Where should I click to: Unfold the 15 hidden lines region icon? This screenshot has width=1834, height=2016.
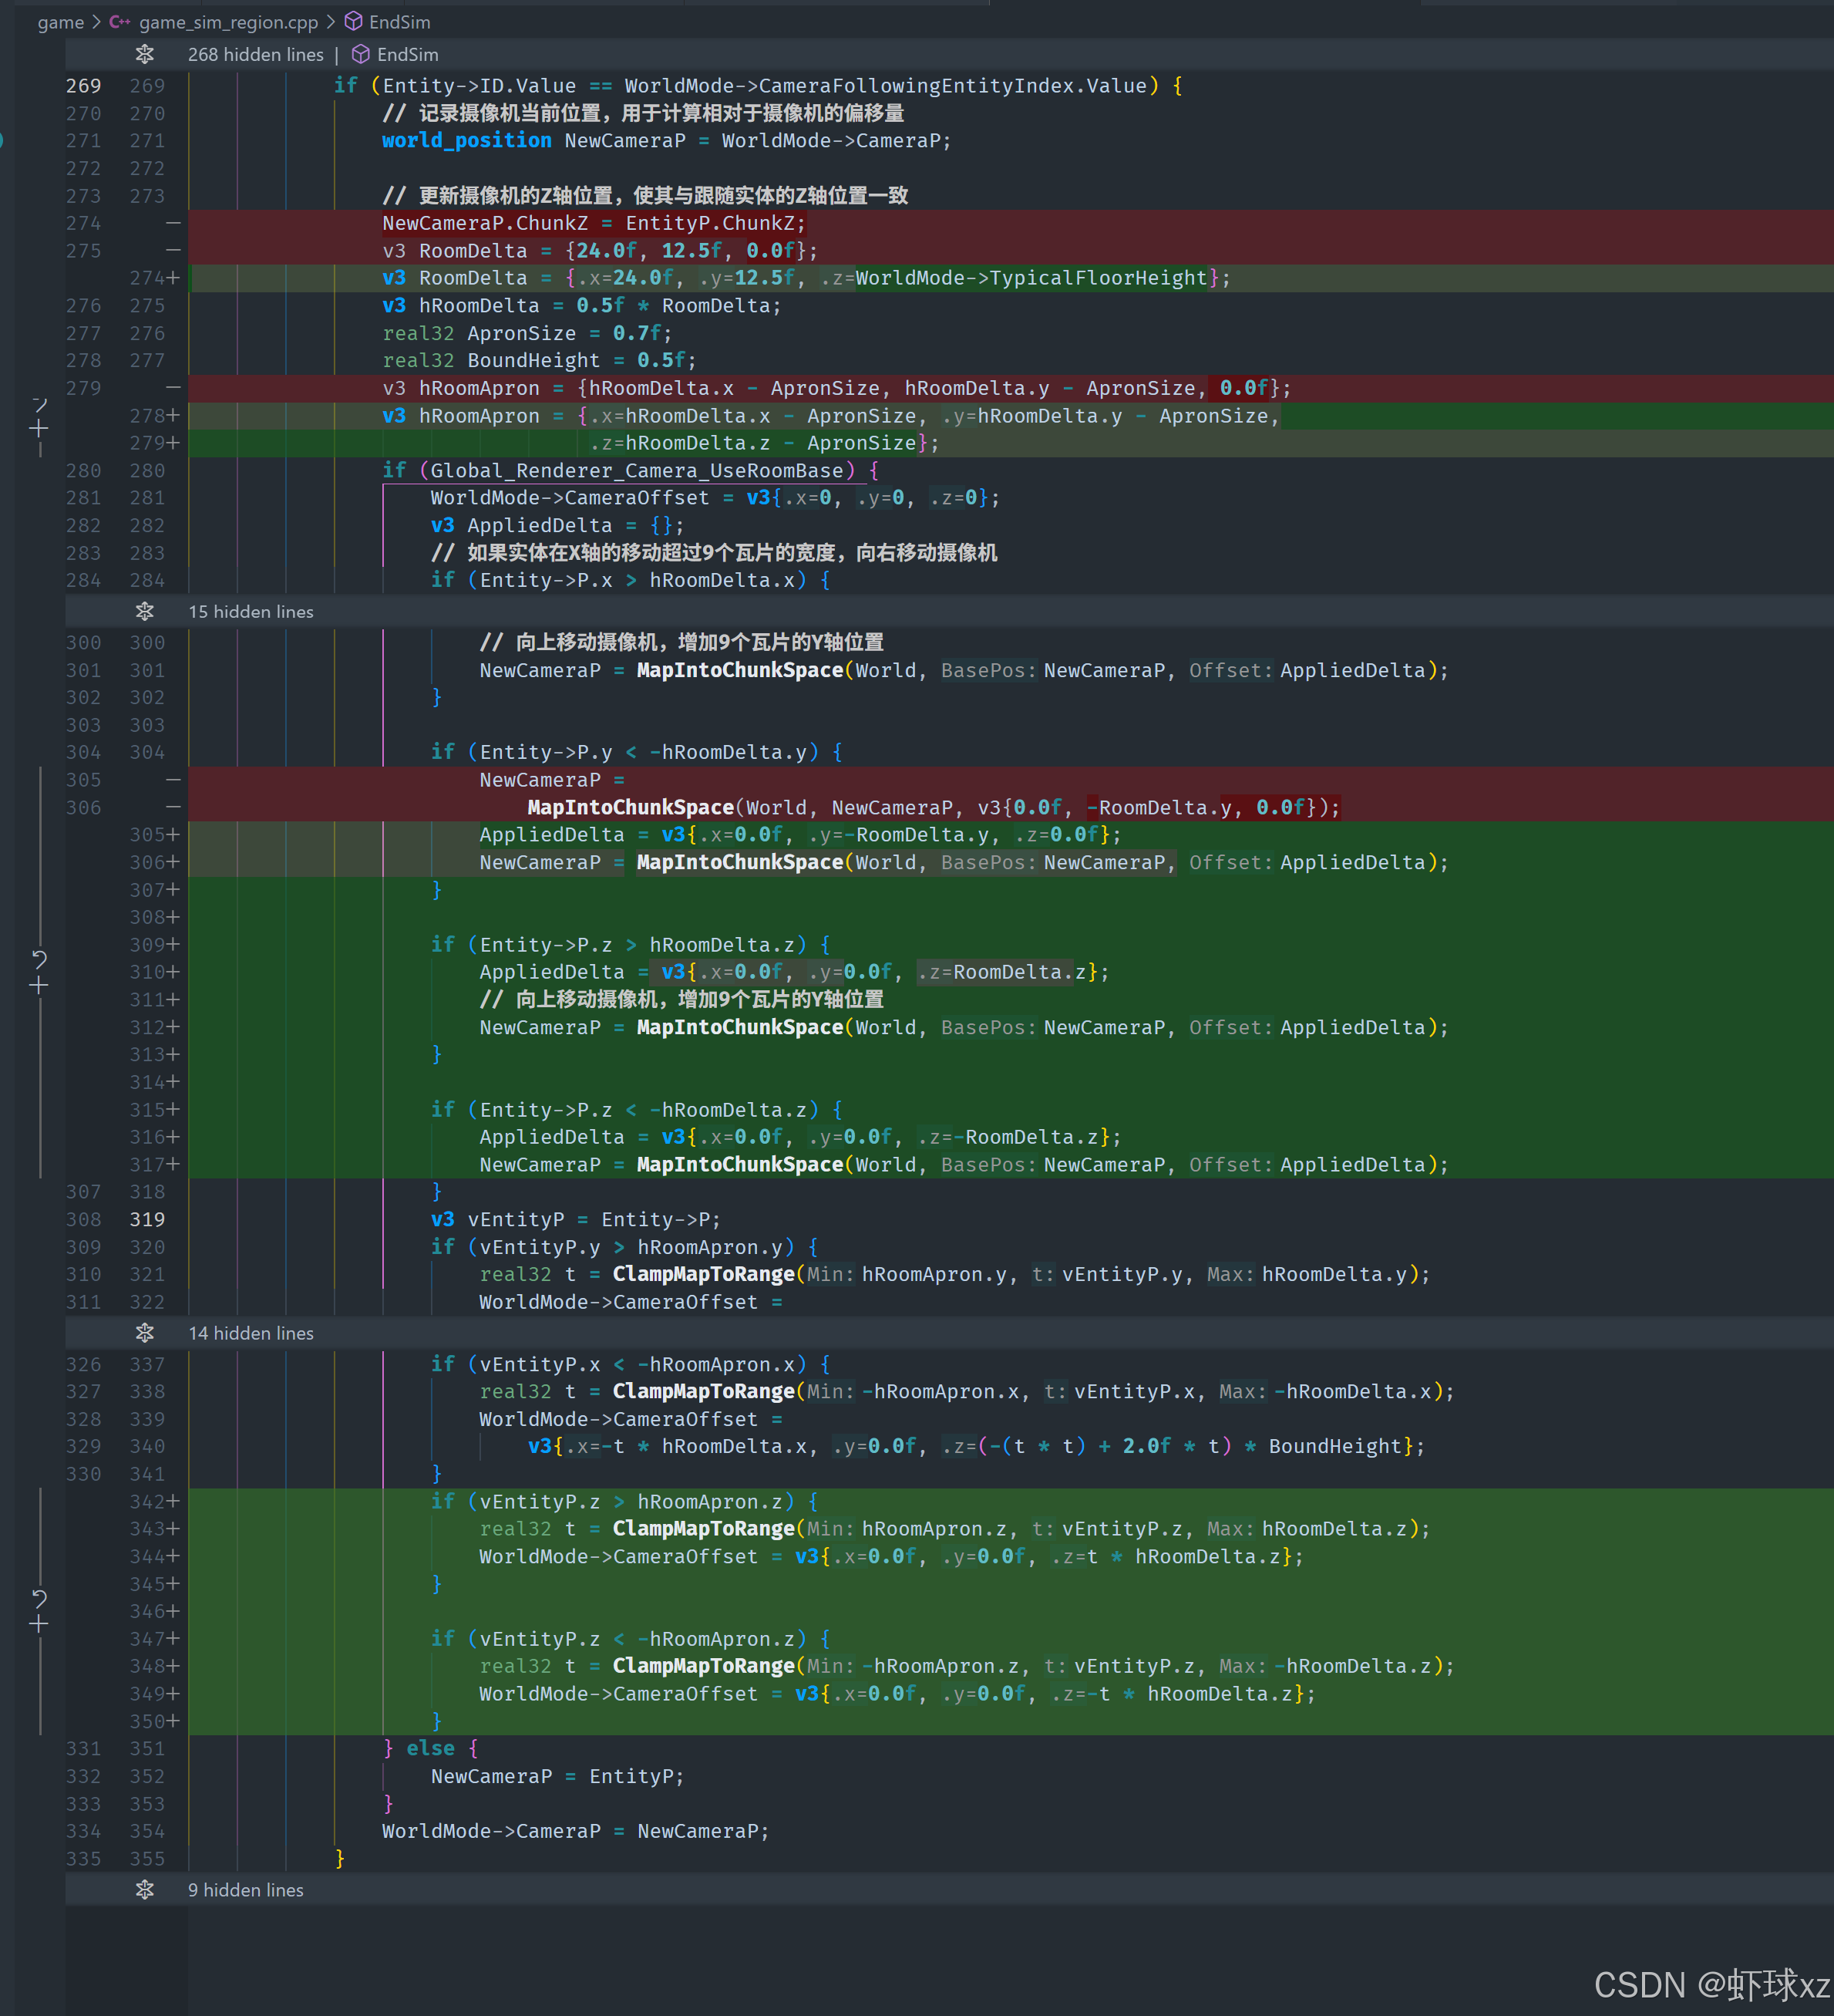tap(145, 611)
